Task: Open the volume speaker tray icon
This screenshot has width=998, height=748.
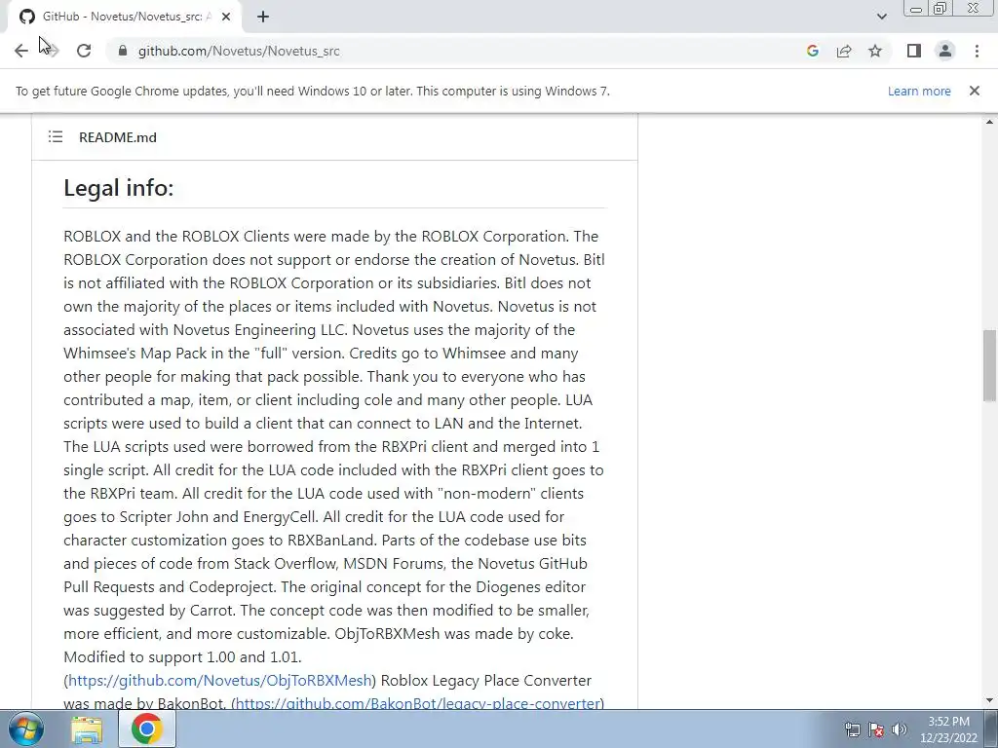Action: point(899,729)
